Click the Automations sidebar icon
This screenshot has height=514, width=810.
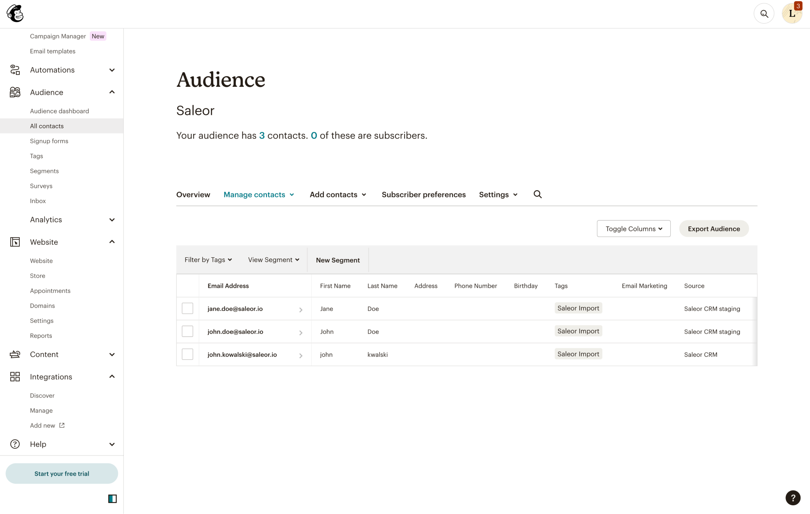15,70
